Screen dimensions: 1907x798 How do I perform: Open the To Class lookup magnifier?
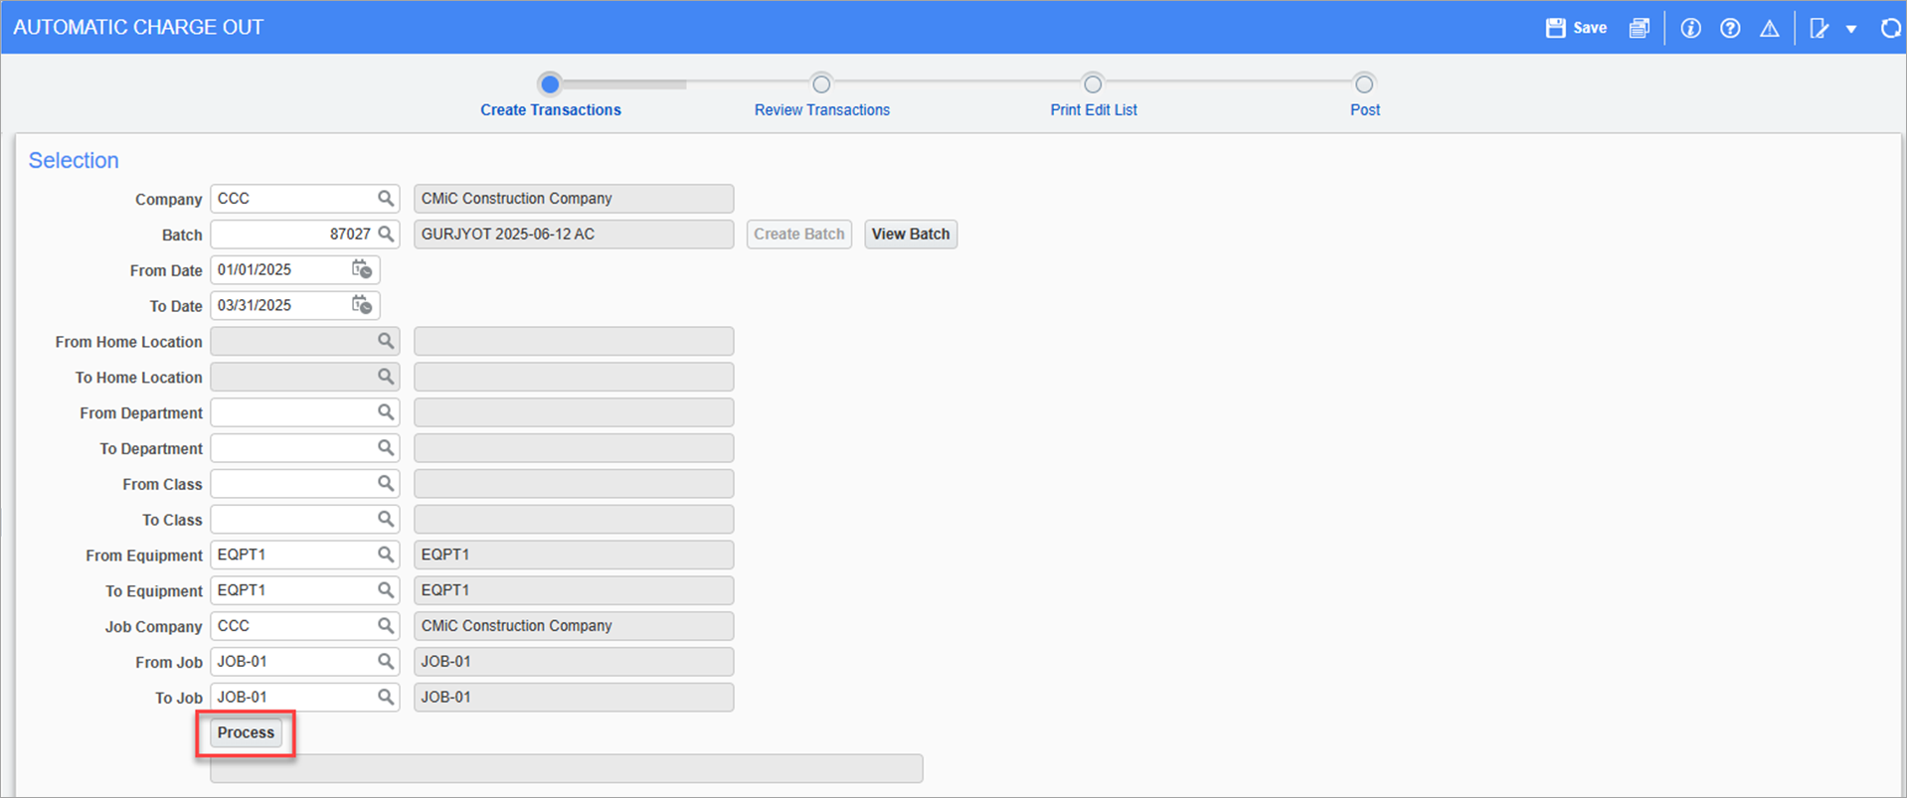[x=386, y=519]
